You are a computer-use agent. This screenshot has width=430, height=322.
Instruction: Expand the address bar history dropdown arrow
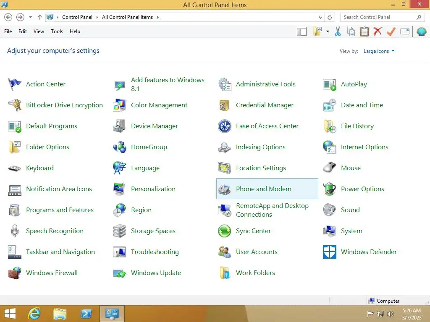pyautogui.click(x=320, y=17)
